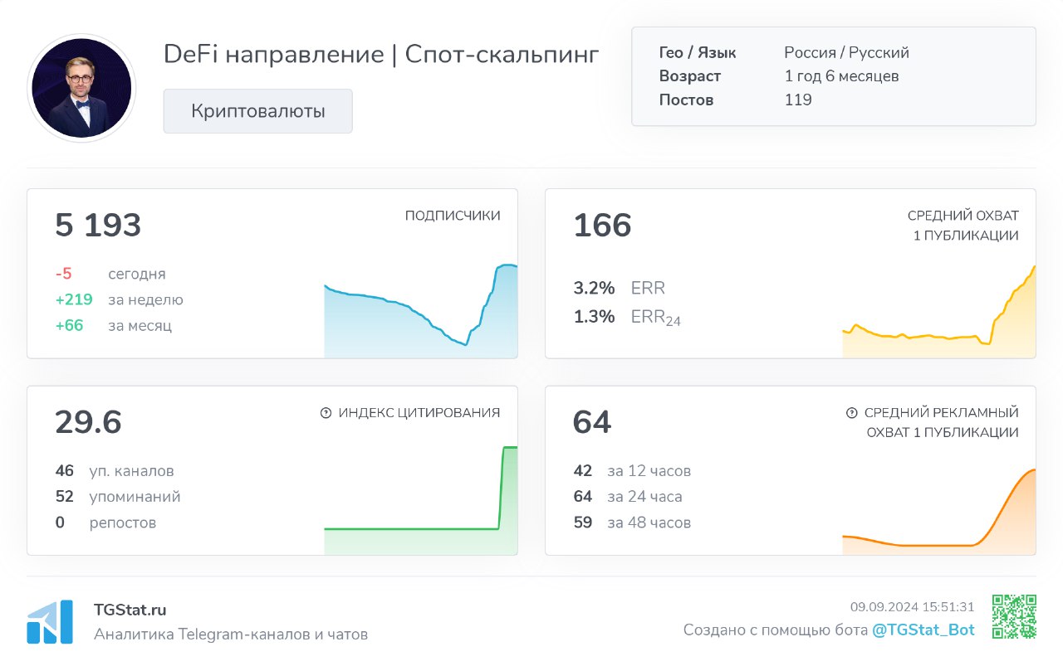This screenshot has width=1063, height=666.
Task: Click the 46 уп. каналов row
Action: point(115,471)
